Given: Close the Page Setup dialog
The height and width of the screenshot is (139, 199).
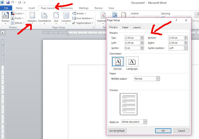Looking at the screenshot, I should 186,20.
